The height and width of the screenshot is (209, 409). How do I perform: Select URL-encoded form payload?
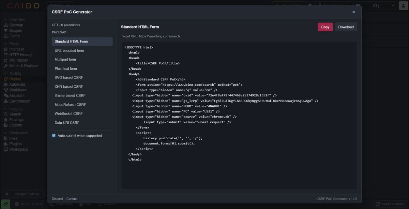click(x=82, y=51)
